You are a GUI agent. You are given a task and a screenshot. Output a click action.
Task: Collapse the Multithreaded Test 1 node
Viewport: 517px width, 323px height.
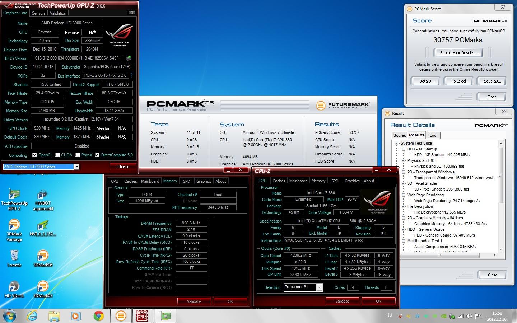coord(404,241)
